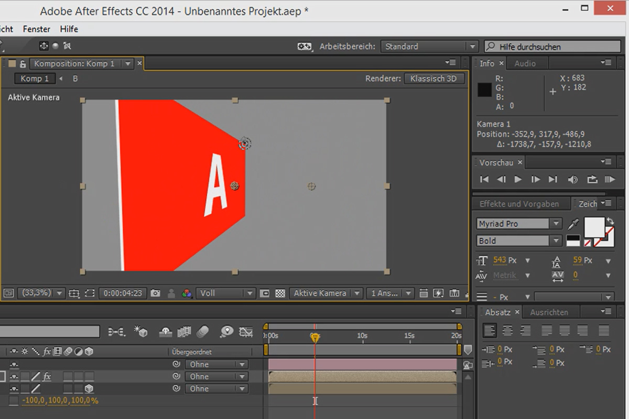Click the 0:00:04:23 current time button
This screenshot has width=629, height=419.
point(123,293)
